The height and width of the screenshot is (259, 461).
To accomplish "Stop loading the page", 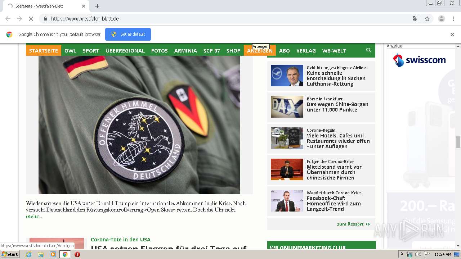I will tap(31, 19).
